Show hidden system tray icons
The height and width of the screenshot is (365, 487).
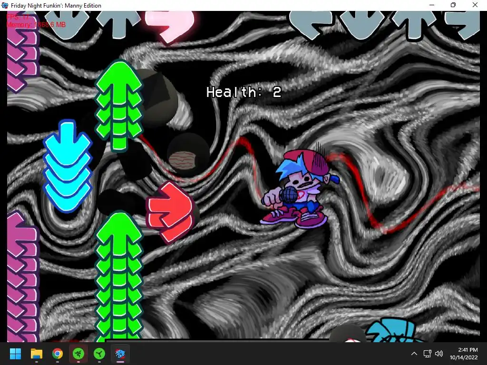click(x=414, y=354)
